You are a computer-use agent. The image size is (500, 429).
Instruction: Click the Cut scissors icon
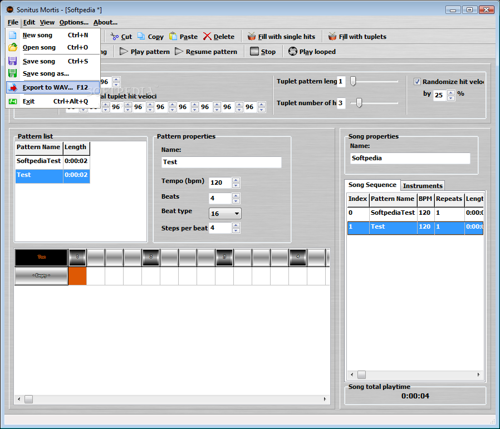tap(115, 37)
